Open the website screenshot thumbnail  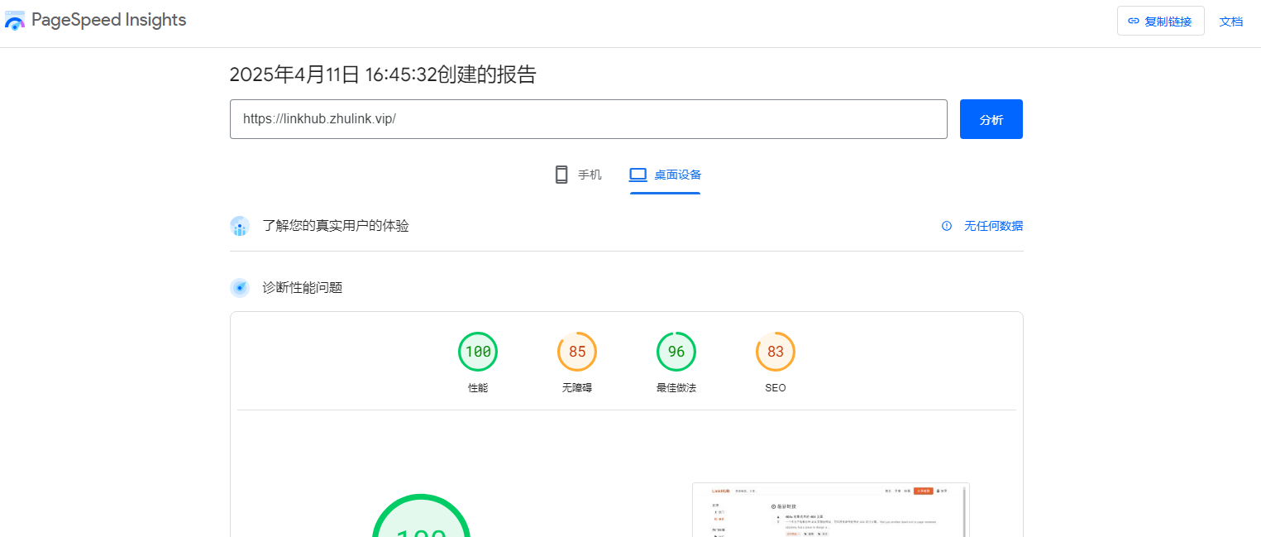click(x=830, y=510)
